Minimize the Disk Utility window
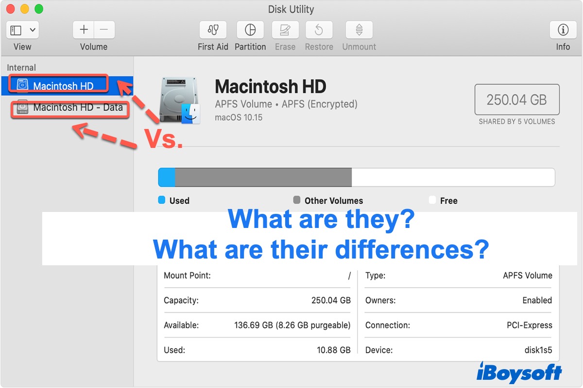 pos(24,9)
